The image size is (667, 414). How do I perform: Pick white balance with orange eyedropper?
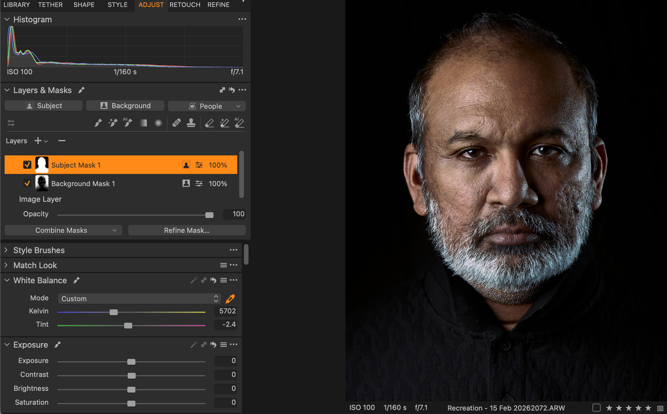(x=230, y=299)
